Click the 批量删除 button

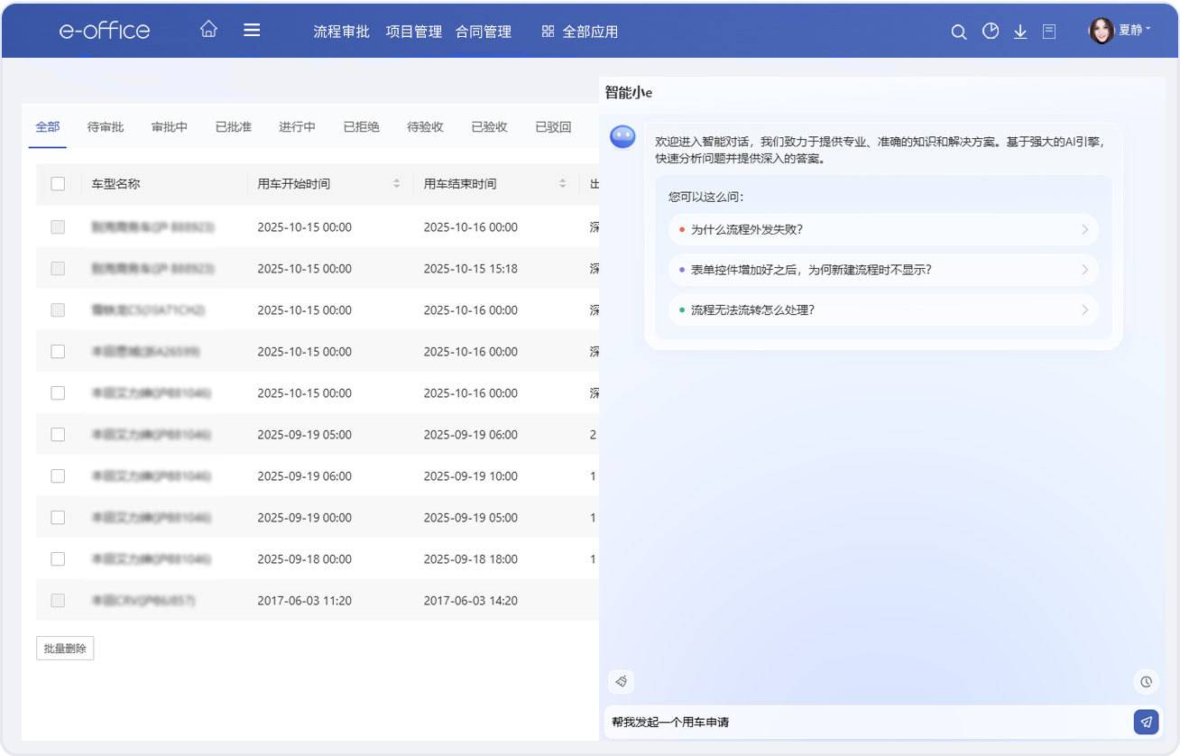click(65, 648)
